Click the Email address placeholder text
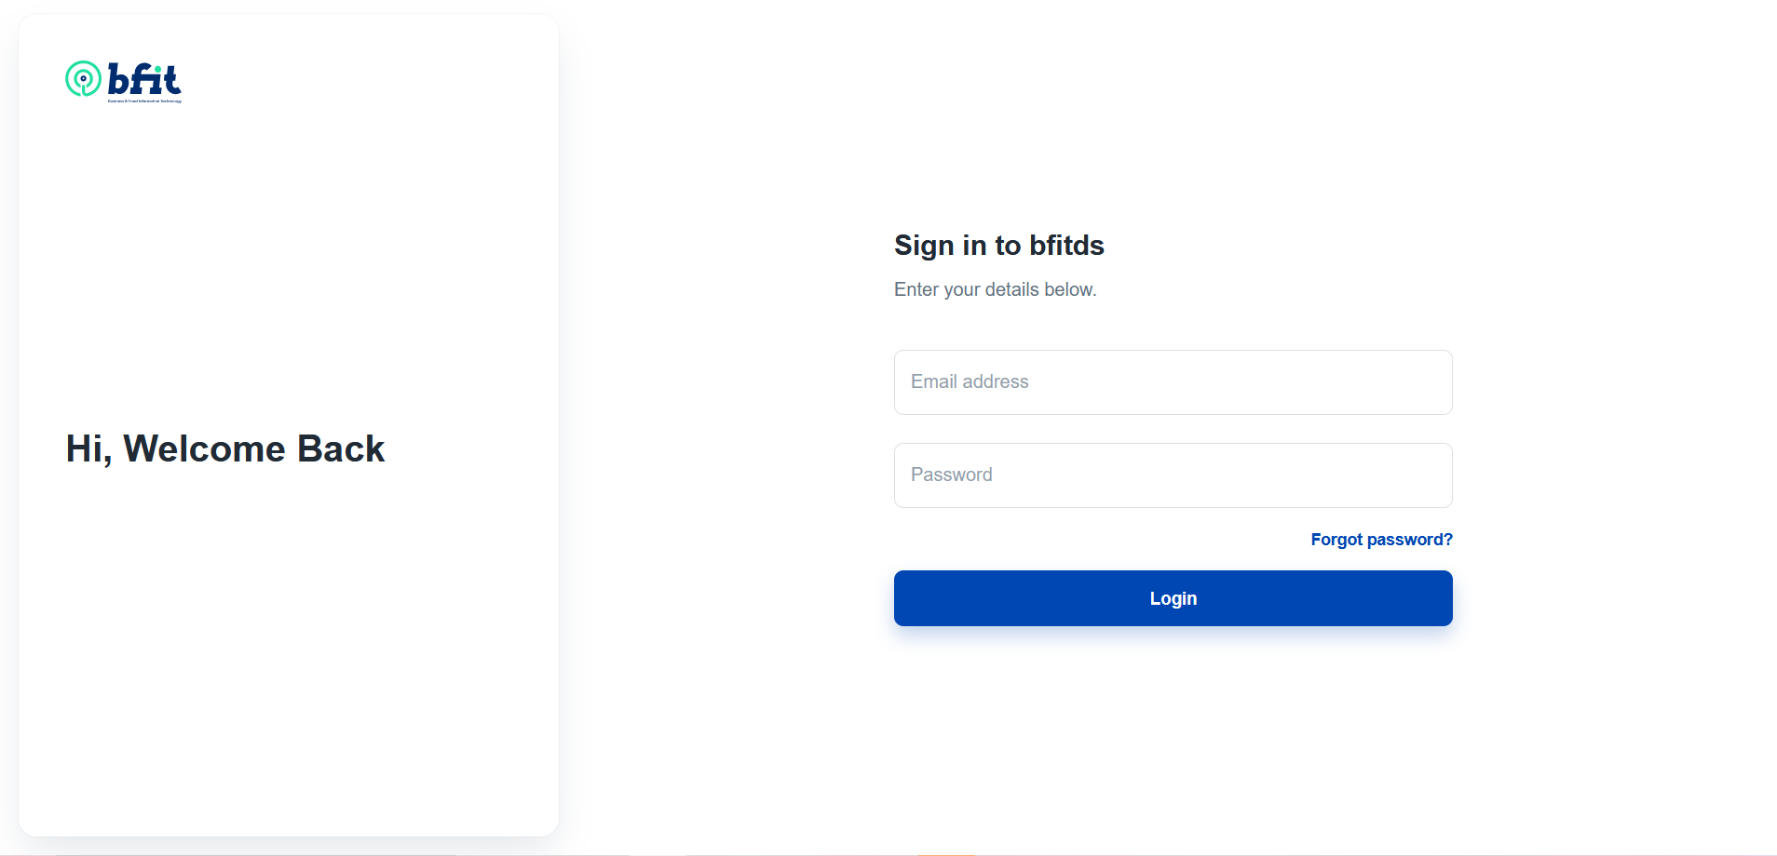 coord(970,381)
